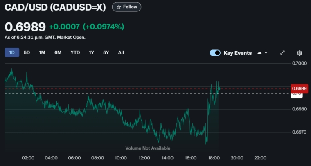The width and height of the screenshot is (311, 166).
Task: Toggle the Key Events switch
Action: coord(215,53)
